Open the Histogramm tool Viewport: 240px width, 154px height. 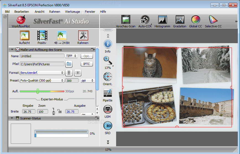[x=162, y=20]
